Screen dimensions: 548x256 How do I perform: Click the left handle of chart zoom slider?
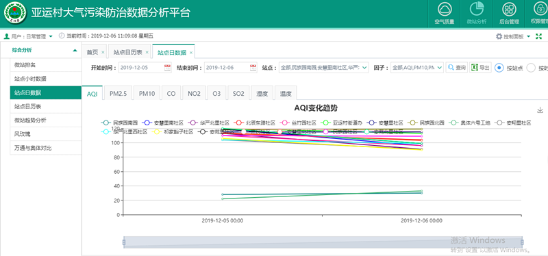point(124,242)
